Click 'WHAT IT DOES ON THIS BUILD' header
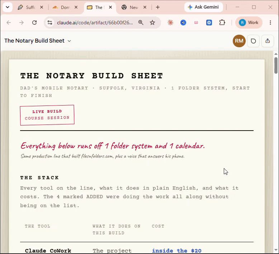 [x=117, y=230]
